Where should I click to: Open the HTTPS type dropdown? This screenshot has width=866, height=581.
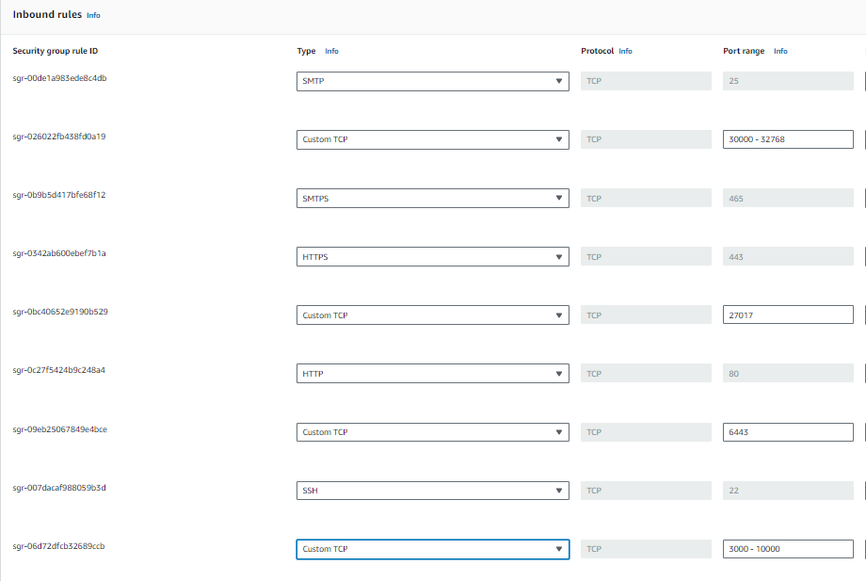(x=432, y=257)
